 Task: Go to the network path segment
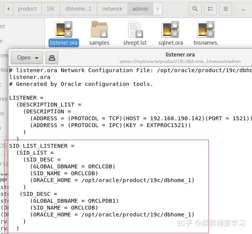[112, 9]
